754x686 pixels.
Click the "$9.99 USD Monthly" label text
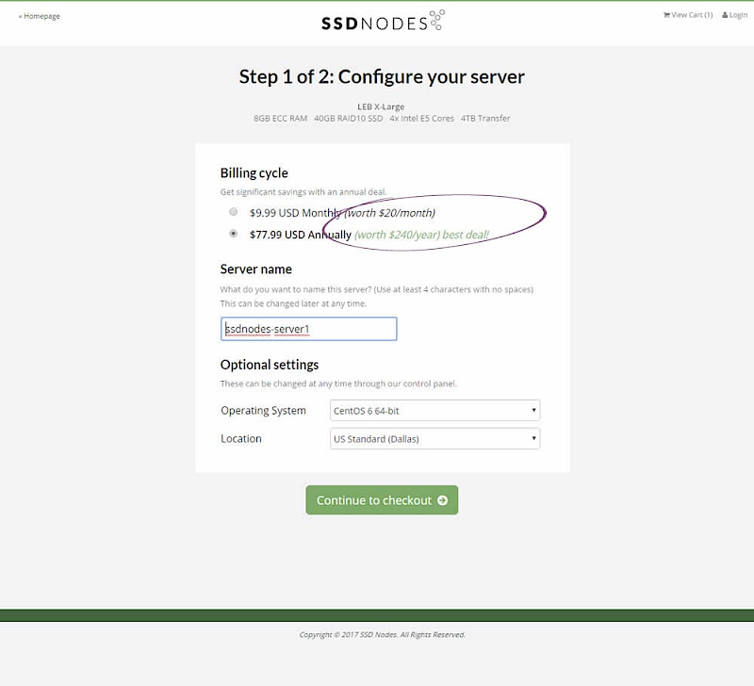point(295,213)
